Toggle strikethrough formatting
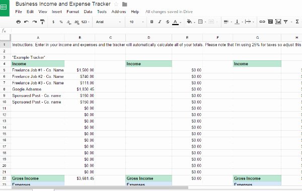The height and width of the screenshot is (191, 302). (x=168, y=22)
